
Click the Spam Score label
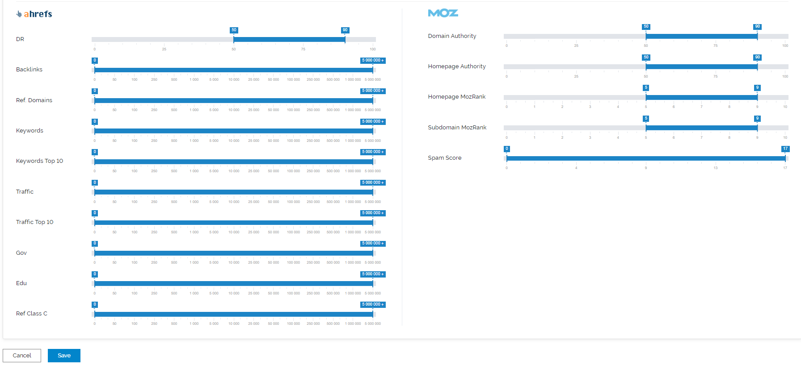(445, 158)
